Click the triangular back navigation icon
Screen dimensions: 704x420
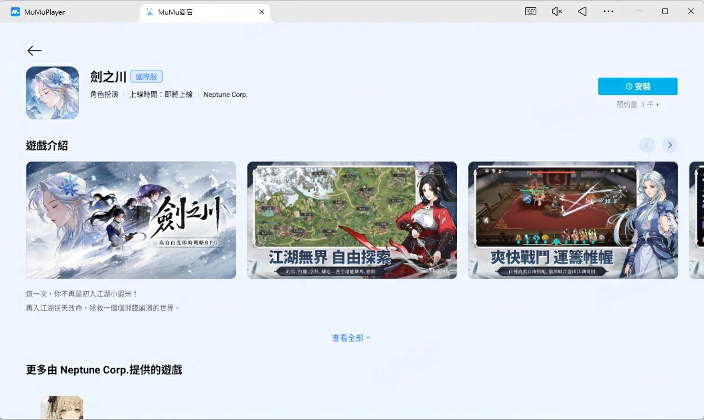(x=582, y=11)
